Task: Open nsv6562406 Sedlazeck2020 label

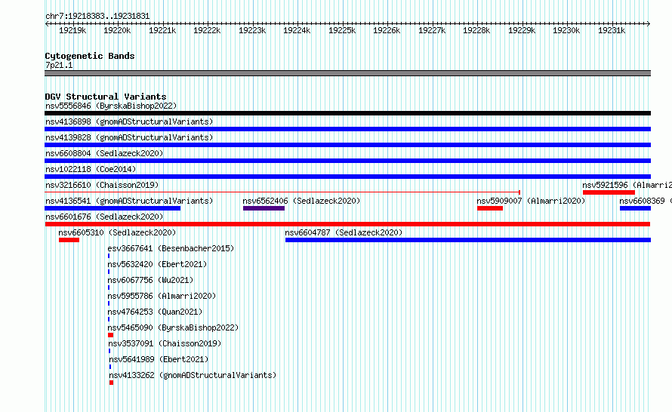Action: (301, 201)
